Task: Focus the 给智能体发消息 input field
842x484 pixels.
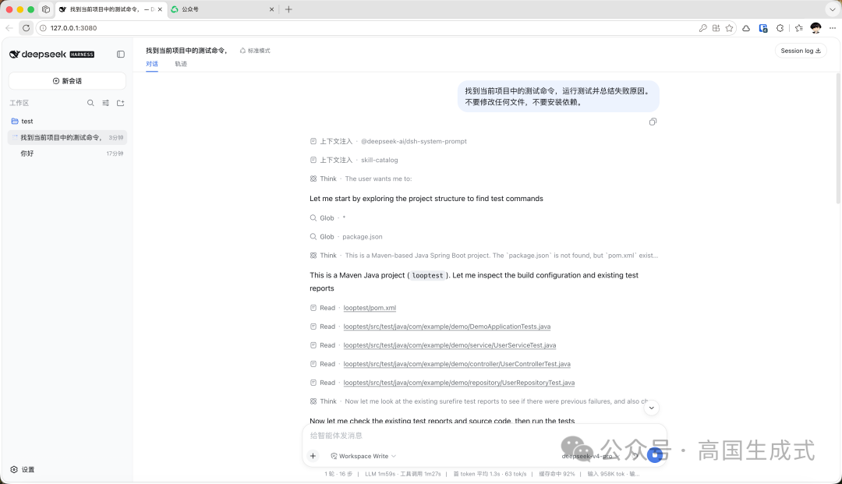Action: [483, 436]
